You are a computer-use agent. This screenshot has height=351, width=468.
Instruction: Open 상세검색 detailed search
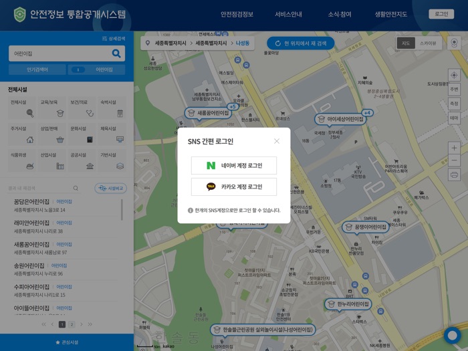tap(114, 39)
